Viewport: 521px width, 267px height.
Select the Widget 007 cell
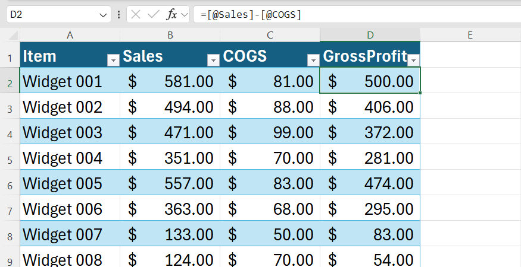[x=70, y=234]
